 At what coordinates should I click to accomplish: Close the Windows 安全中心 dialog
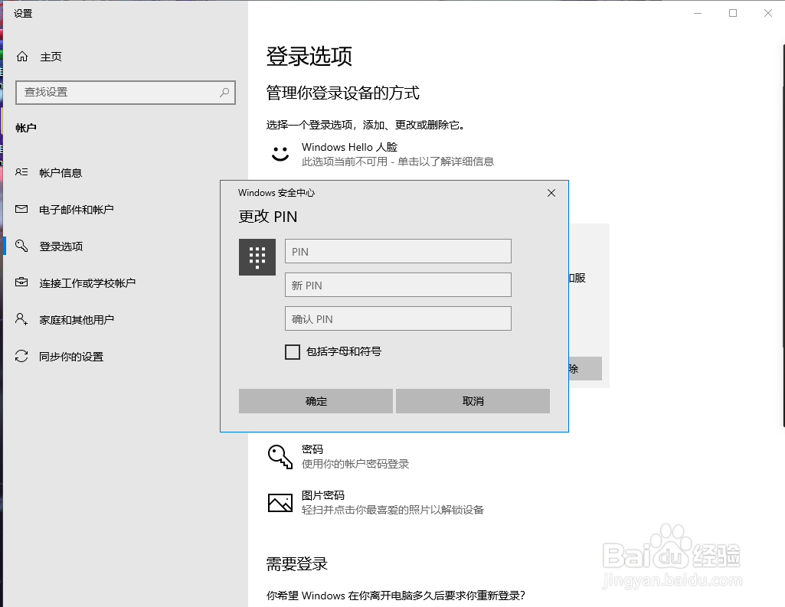click(x=551, y=193)
